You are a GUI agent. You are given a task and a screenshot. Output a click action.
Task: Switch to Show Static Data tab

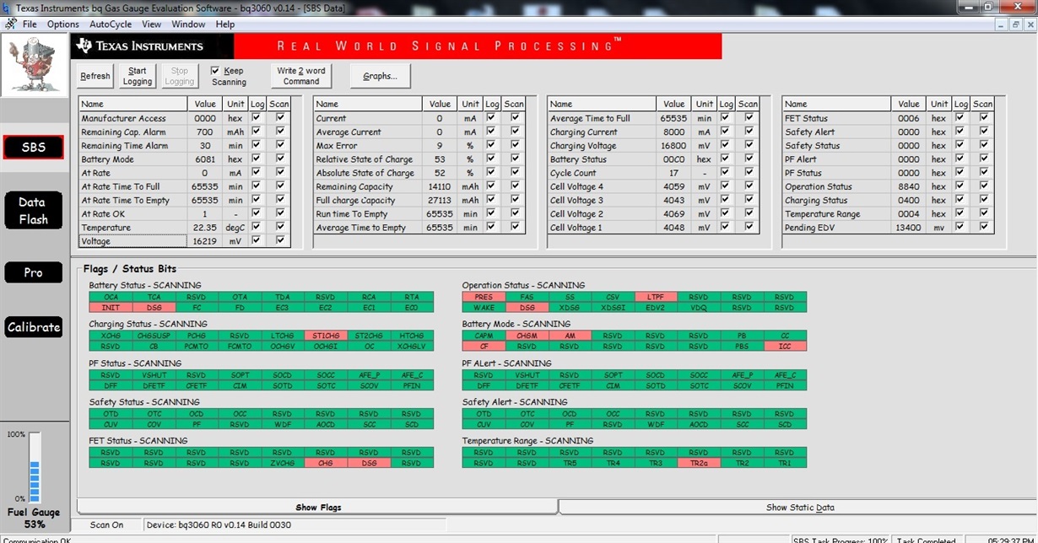click(x=799, y=507)
